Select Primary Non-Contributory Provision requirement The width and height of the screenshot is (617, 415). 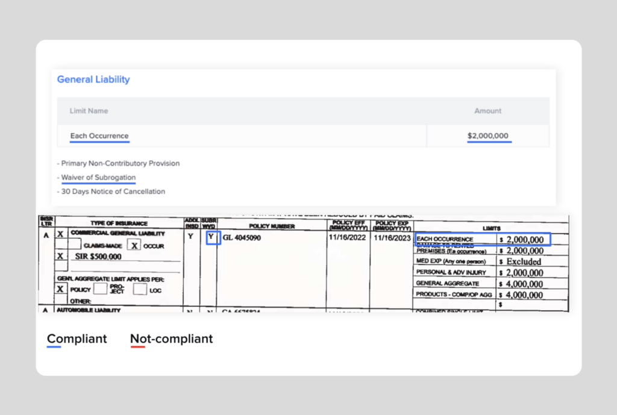[121, 163]
